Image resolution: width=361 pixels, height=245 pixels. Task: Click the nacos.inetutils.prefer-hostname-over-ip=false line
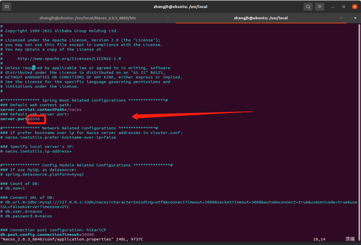58,137
